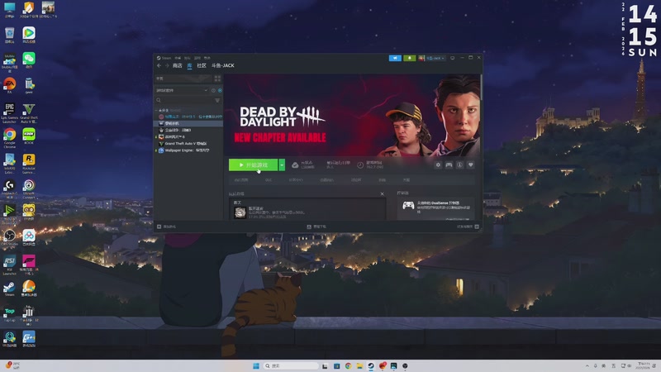Click the play time clock icon
The width and height of the screenshot is (661, 372).
[x=360, y=165]
